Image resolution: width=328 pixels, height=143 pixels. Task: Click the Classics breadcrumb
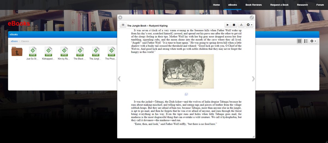(x=25, y=41)
